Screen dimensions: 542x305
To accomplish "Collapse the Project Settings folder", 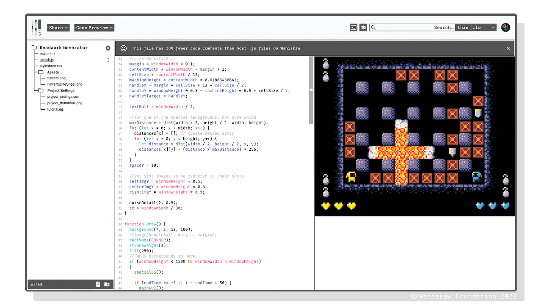I will (x=41, y=91).
